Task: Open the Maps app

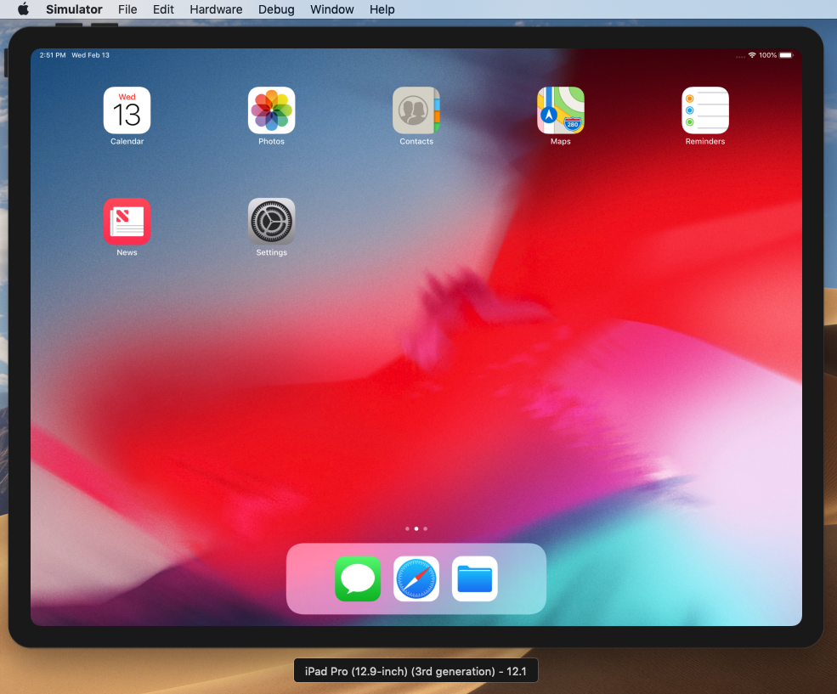Action: pos(561,110)
